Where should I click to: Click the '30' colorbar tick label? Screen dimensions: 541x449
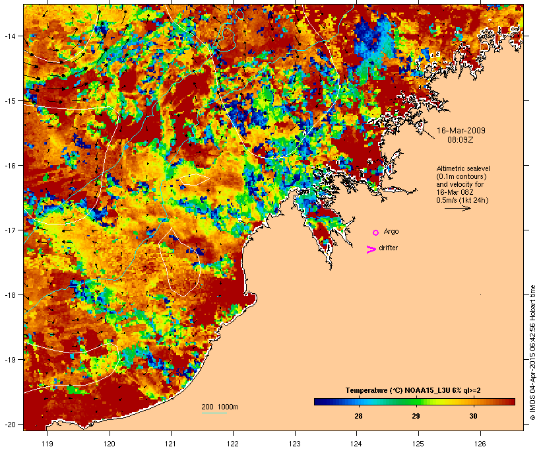tap(473, 416)
